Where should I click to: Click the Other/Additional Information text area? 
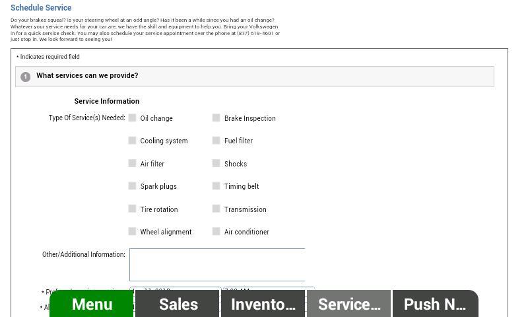tap(217, 264)
